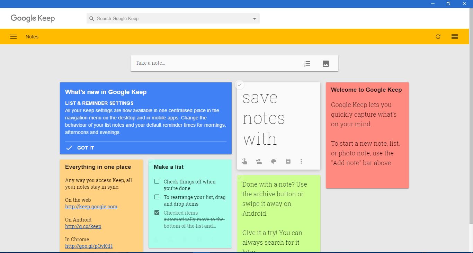Screen dimensions: 473x253
Task: Click the Google Keep logo
Action: click(x=33, y=18)
